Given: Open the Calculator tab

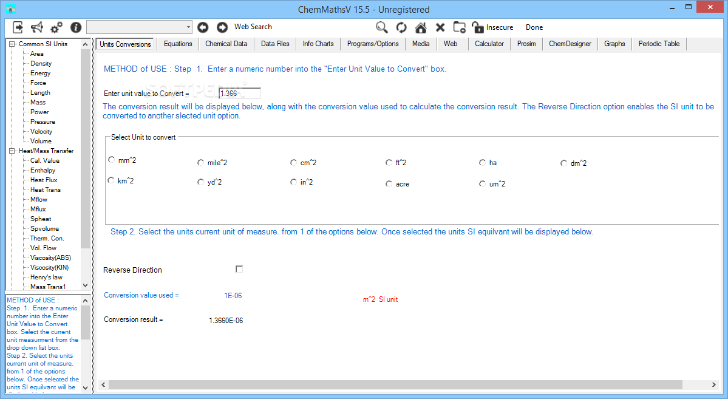Looking at the screenshot, I should click(x=489, y=44).
